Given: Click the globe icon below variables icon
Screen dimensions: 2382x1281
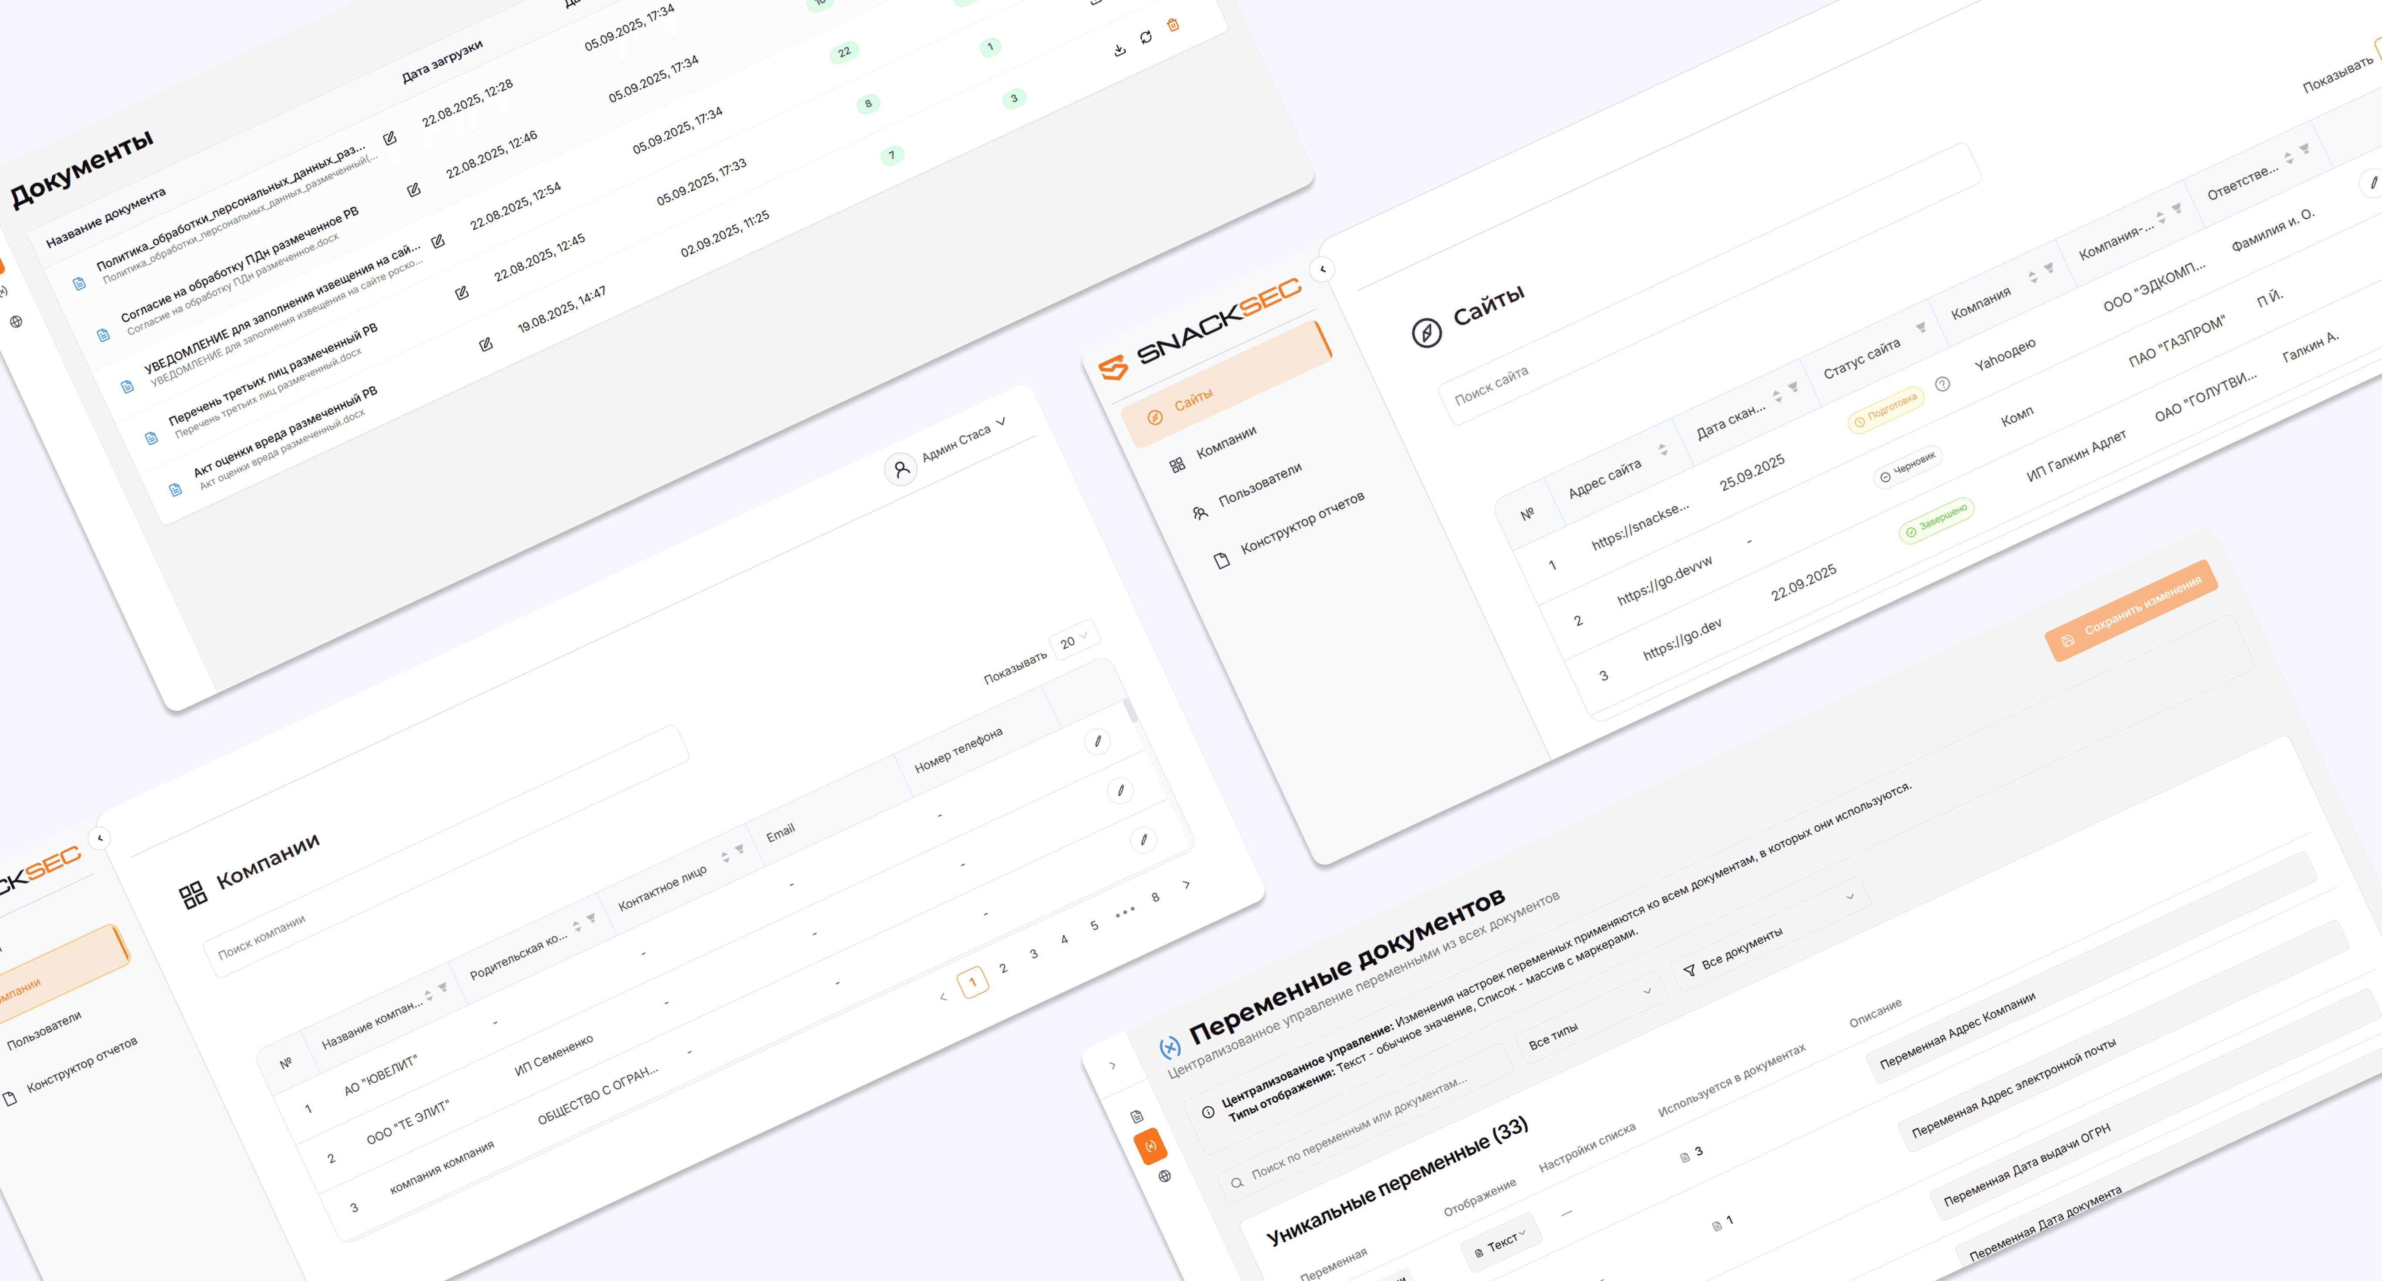Looking at the screenshot, I should (1164, 1176).
